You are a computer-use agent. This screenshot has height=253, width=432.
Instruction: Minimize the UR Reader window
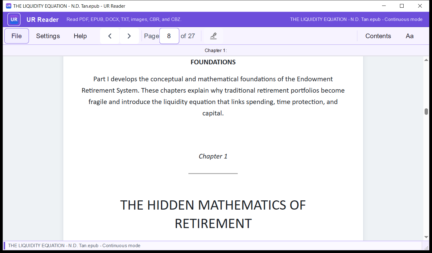pos(384,6)
